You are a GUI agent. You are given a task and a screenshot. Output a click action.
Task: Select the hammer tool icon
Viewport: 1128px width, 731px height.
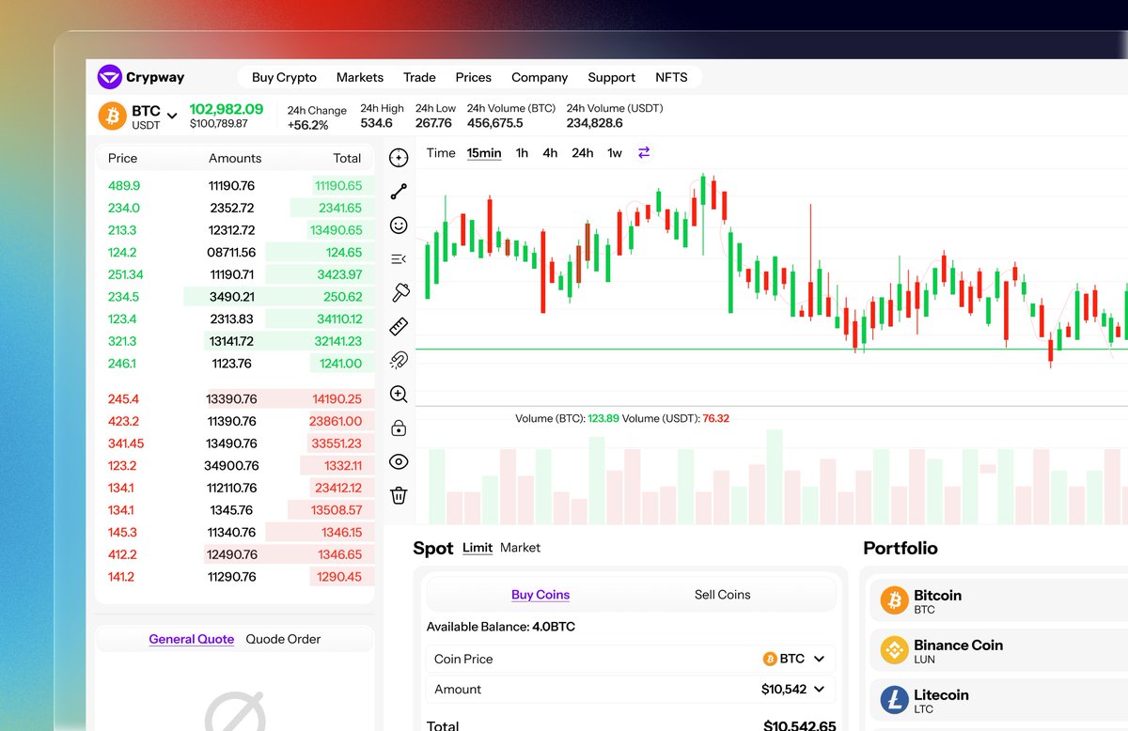click(399, 292)
